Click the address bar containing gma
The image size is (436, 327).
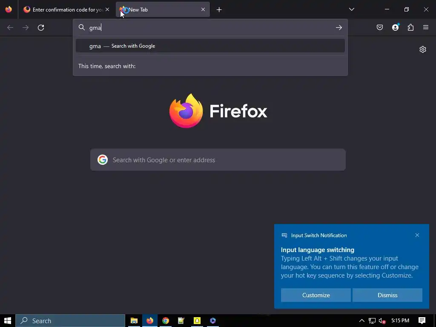click(x=210, y=28)
